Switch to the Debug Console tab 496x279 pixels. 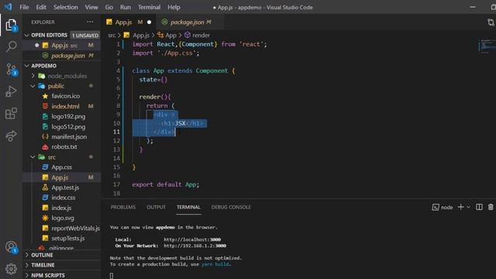click(x=231, y=207)
